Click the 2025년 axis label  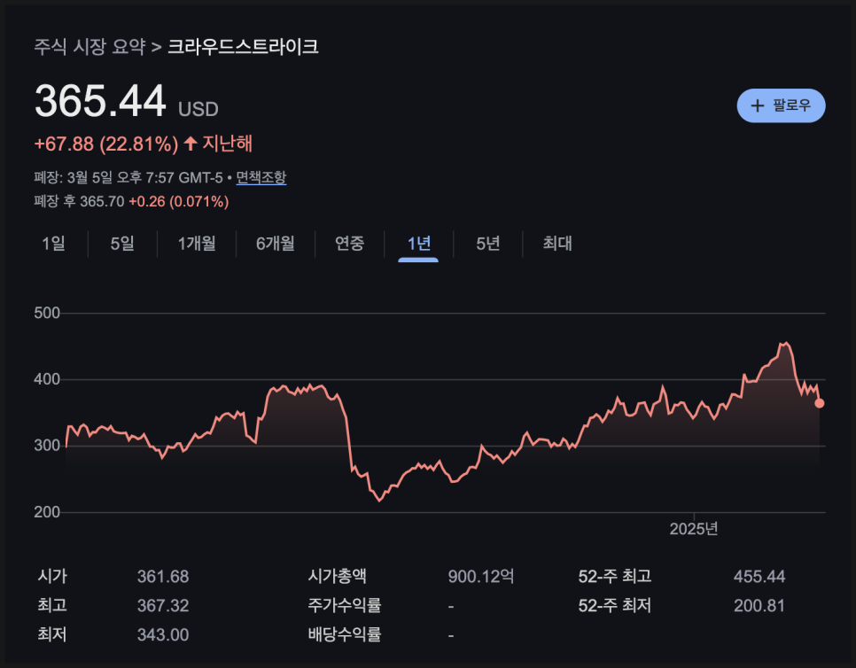pyautogui.click(x=693, y=529)
